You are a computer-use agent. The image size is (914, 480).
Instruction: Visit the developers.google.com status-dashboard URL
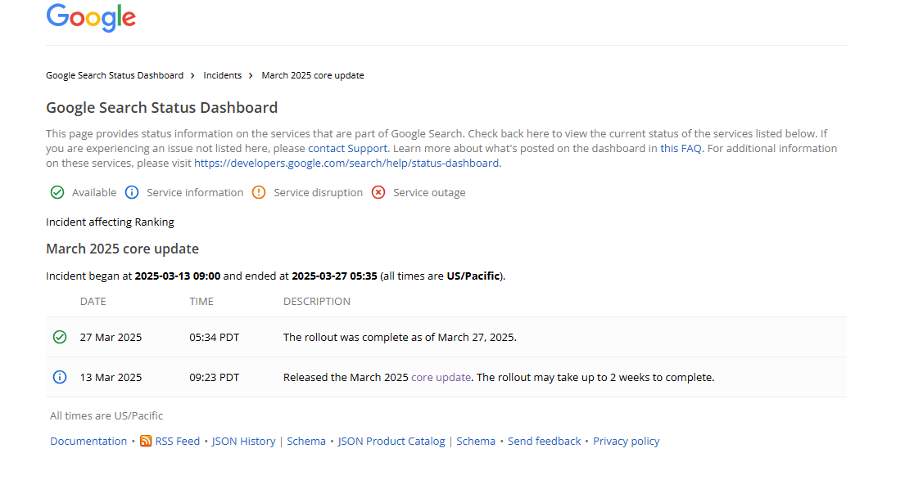tap(346, 163)
